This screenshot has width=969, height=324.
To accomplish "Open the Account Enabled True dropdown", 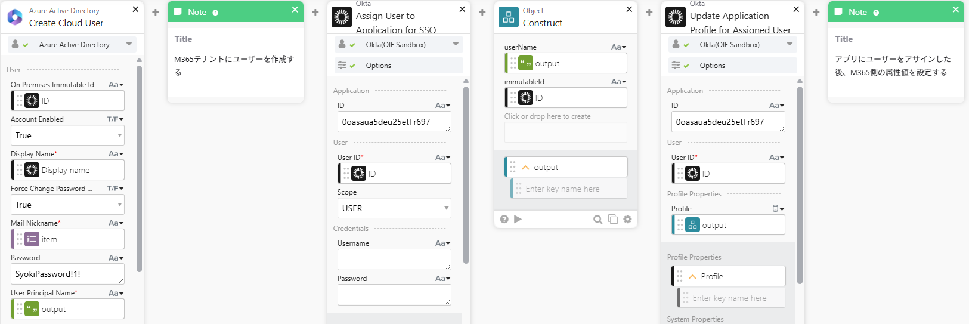I will (67, 135).
